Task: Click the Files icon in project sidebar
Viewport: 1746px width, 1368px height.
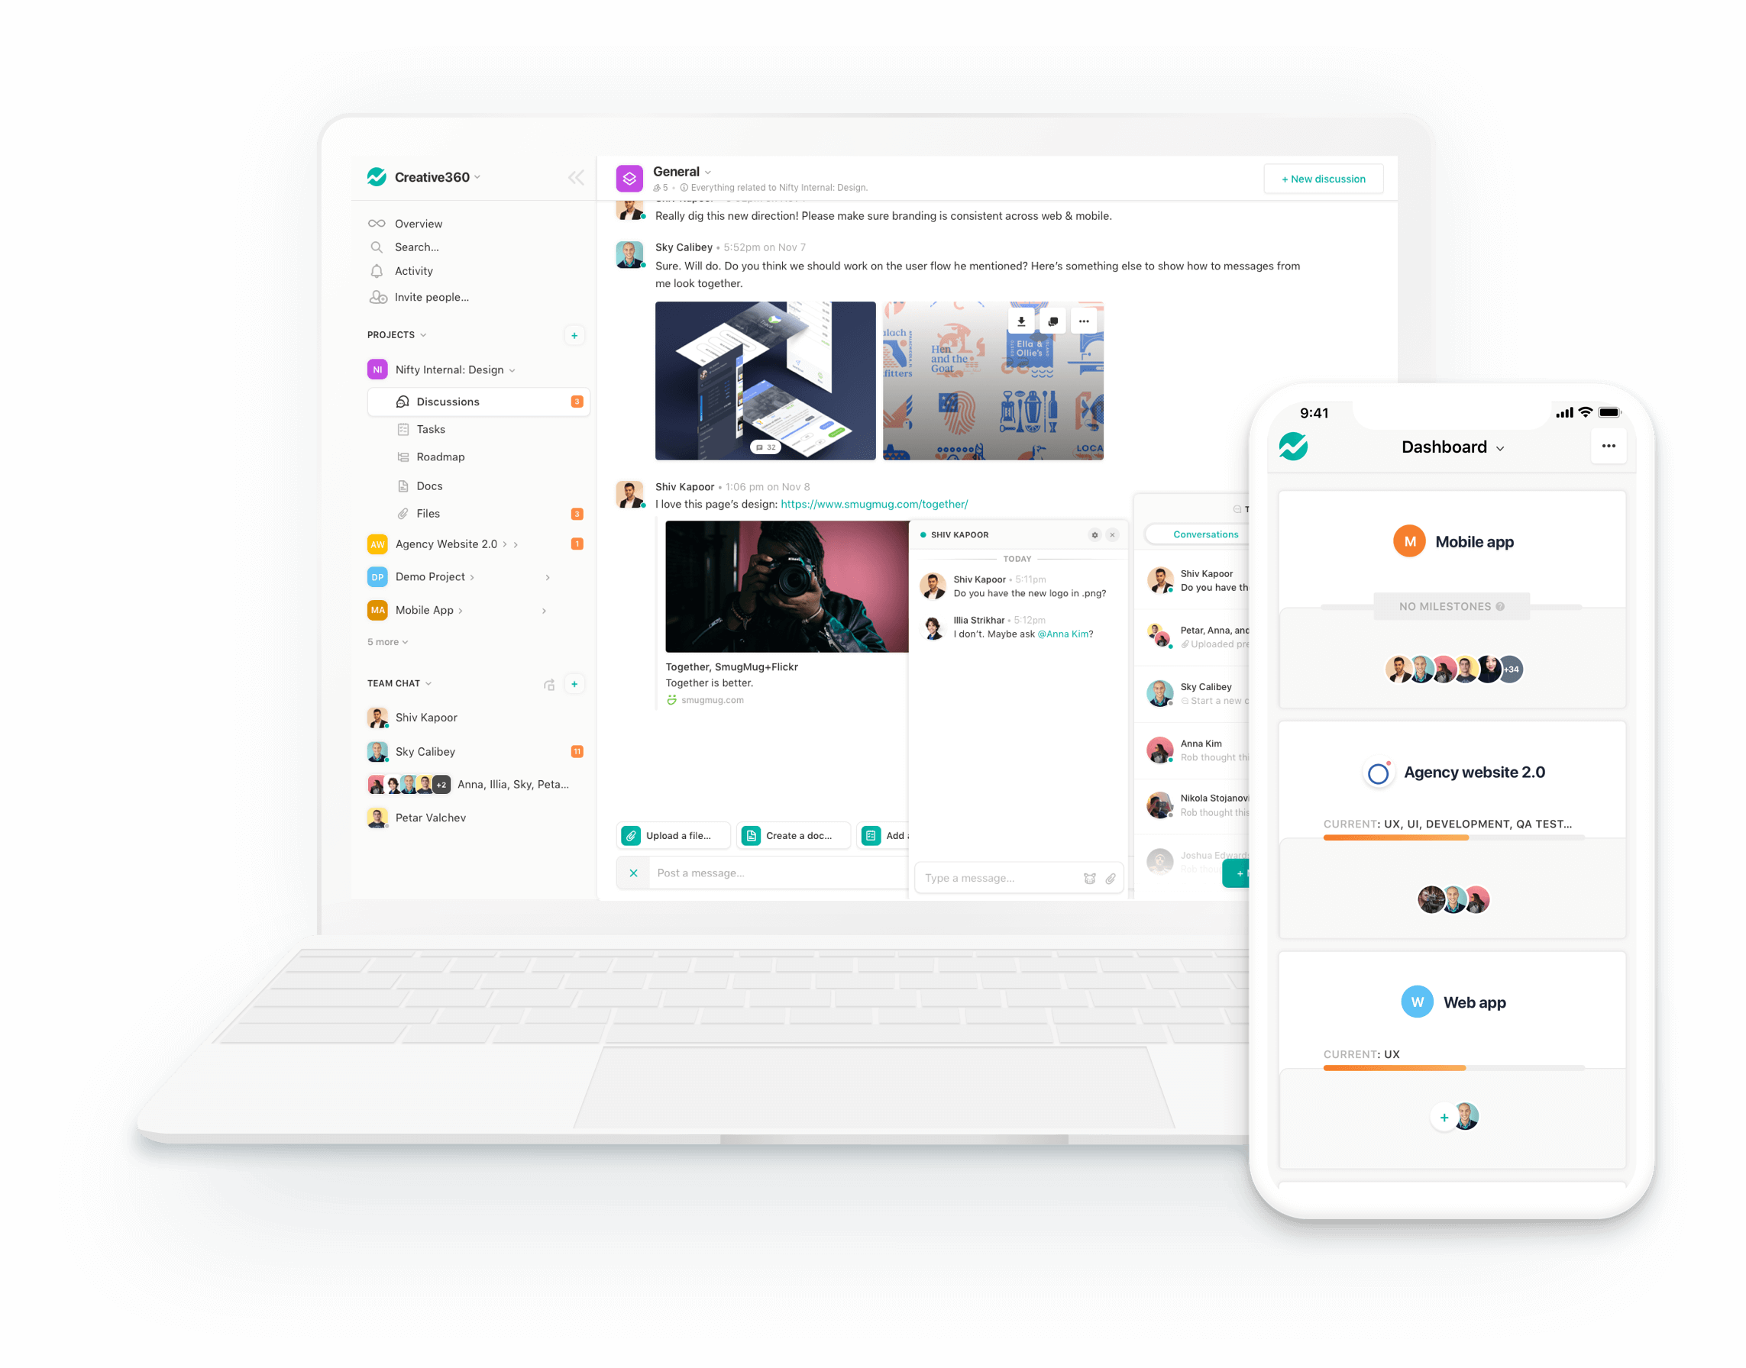Action: (x=401, y=513)
